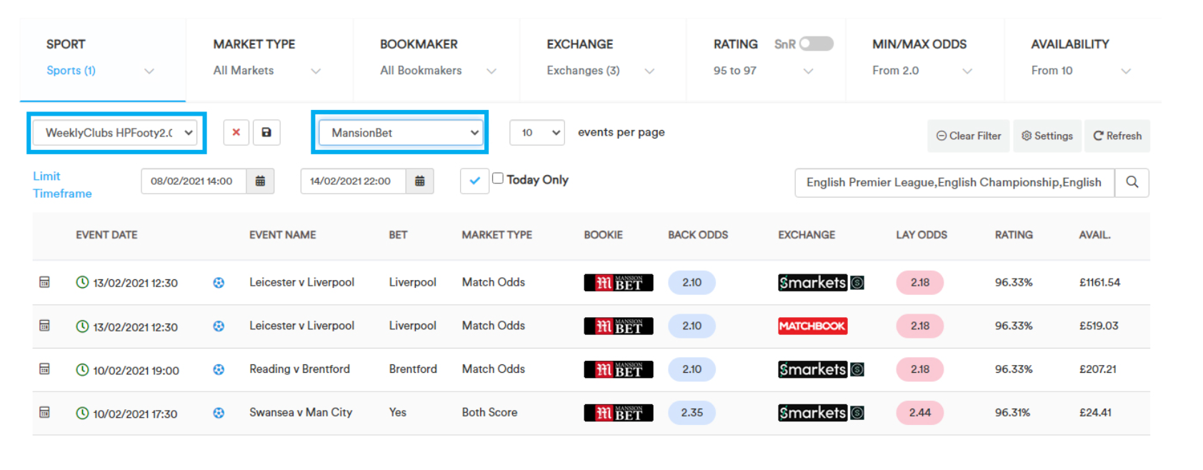Image resolution: width=1203 pixels, height=470 pixels.
Task: Open calendar picker for start date 08/02/2021
Action: 260,181
